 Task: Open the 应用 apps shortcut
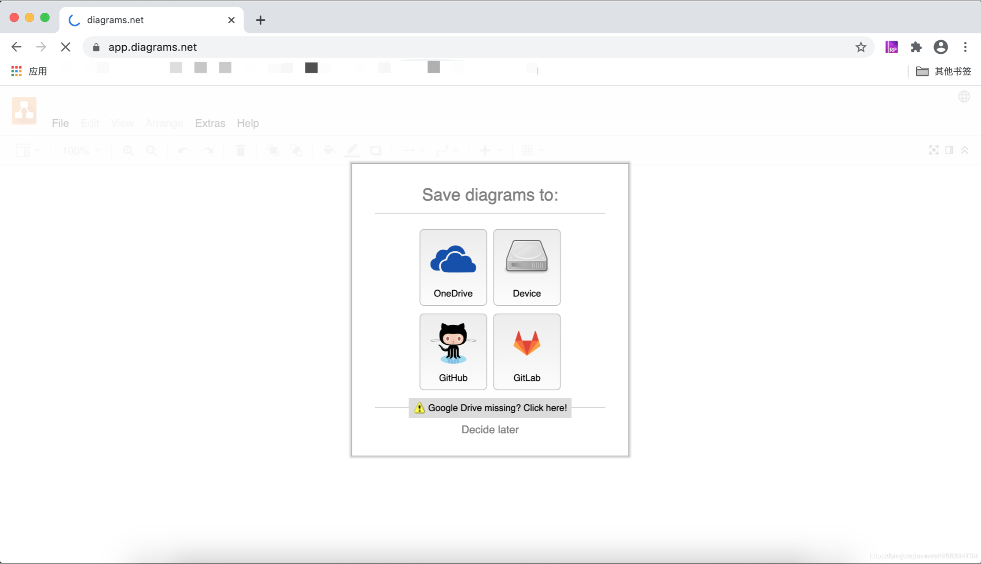pos(29,71)
